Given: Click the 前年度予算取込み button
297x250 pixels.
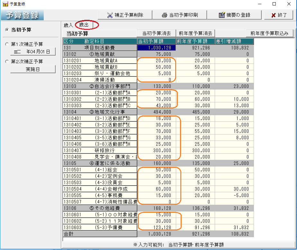Looking at the screenshot, I should [269, 33].
